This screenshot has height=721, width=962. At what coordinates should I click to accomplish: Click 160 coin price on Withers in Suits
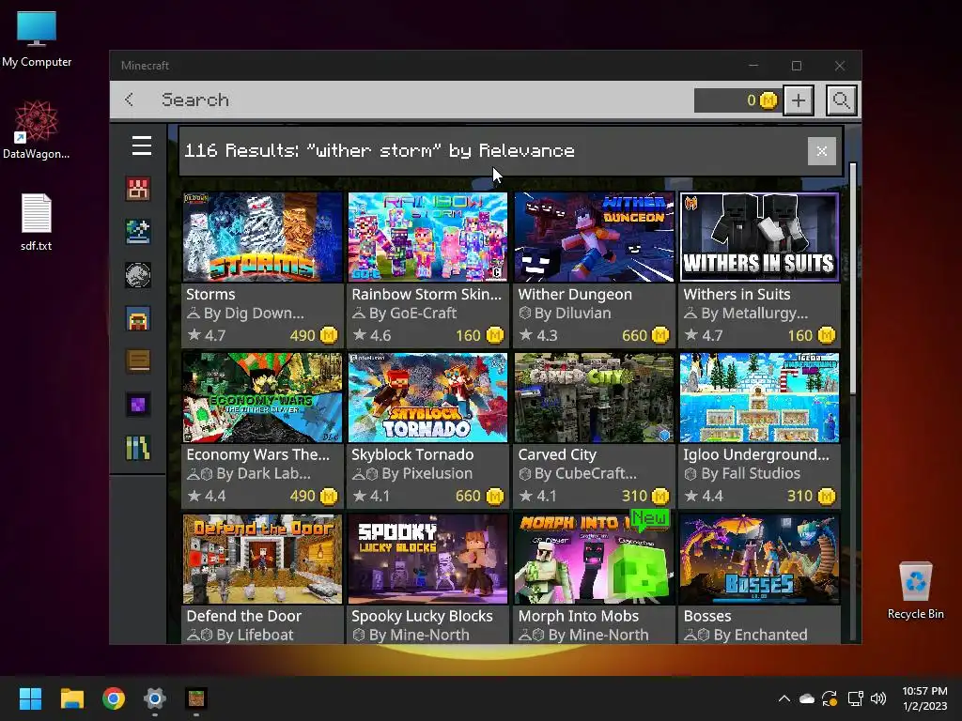811,335
